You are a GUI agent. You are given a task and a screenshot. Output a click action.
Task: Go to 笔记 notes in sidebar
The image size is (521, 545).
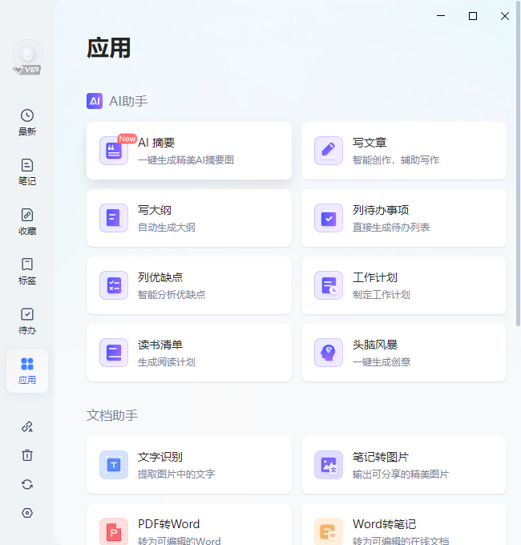point(27,172)
